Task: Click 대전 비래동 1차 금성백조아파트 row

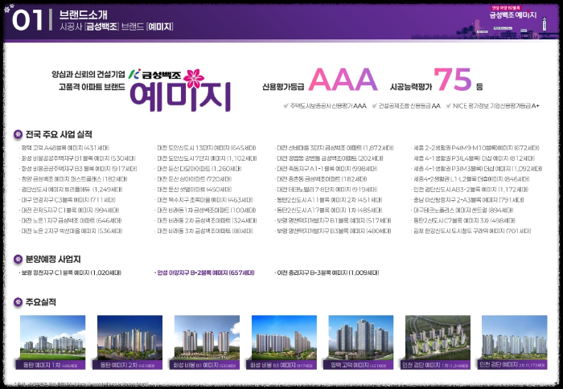Action: coord(206,211)
